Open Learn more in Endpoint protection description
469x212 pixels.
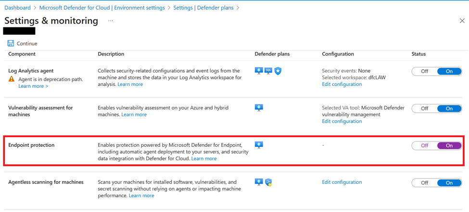[204, 159]
